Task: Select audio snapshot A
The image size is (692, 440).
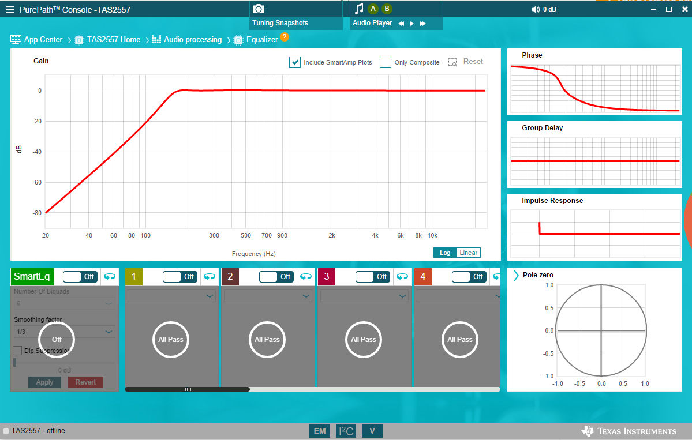Action: click(x=373, y=9)
